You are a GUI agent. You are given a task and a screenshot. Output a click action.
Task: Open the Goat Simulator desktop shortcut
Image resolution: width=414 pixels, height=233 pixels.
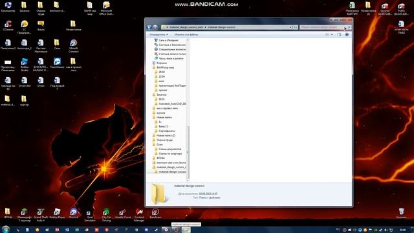tap(90, 215)
